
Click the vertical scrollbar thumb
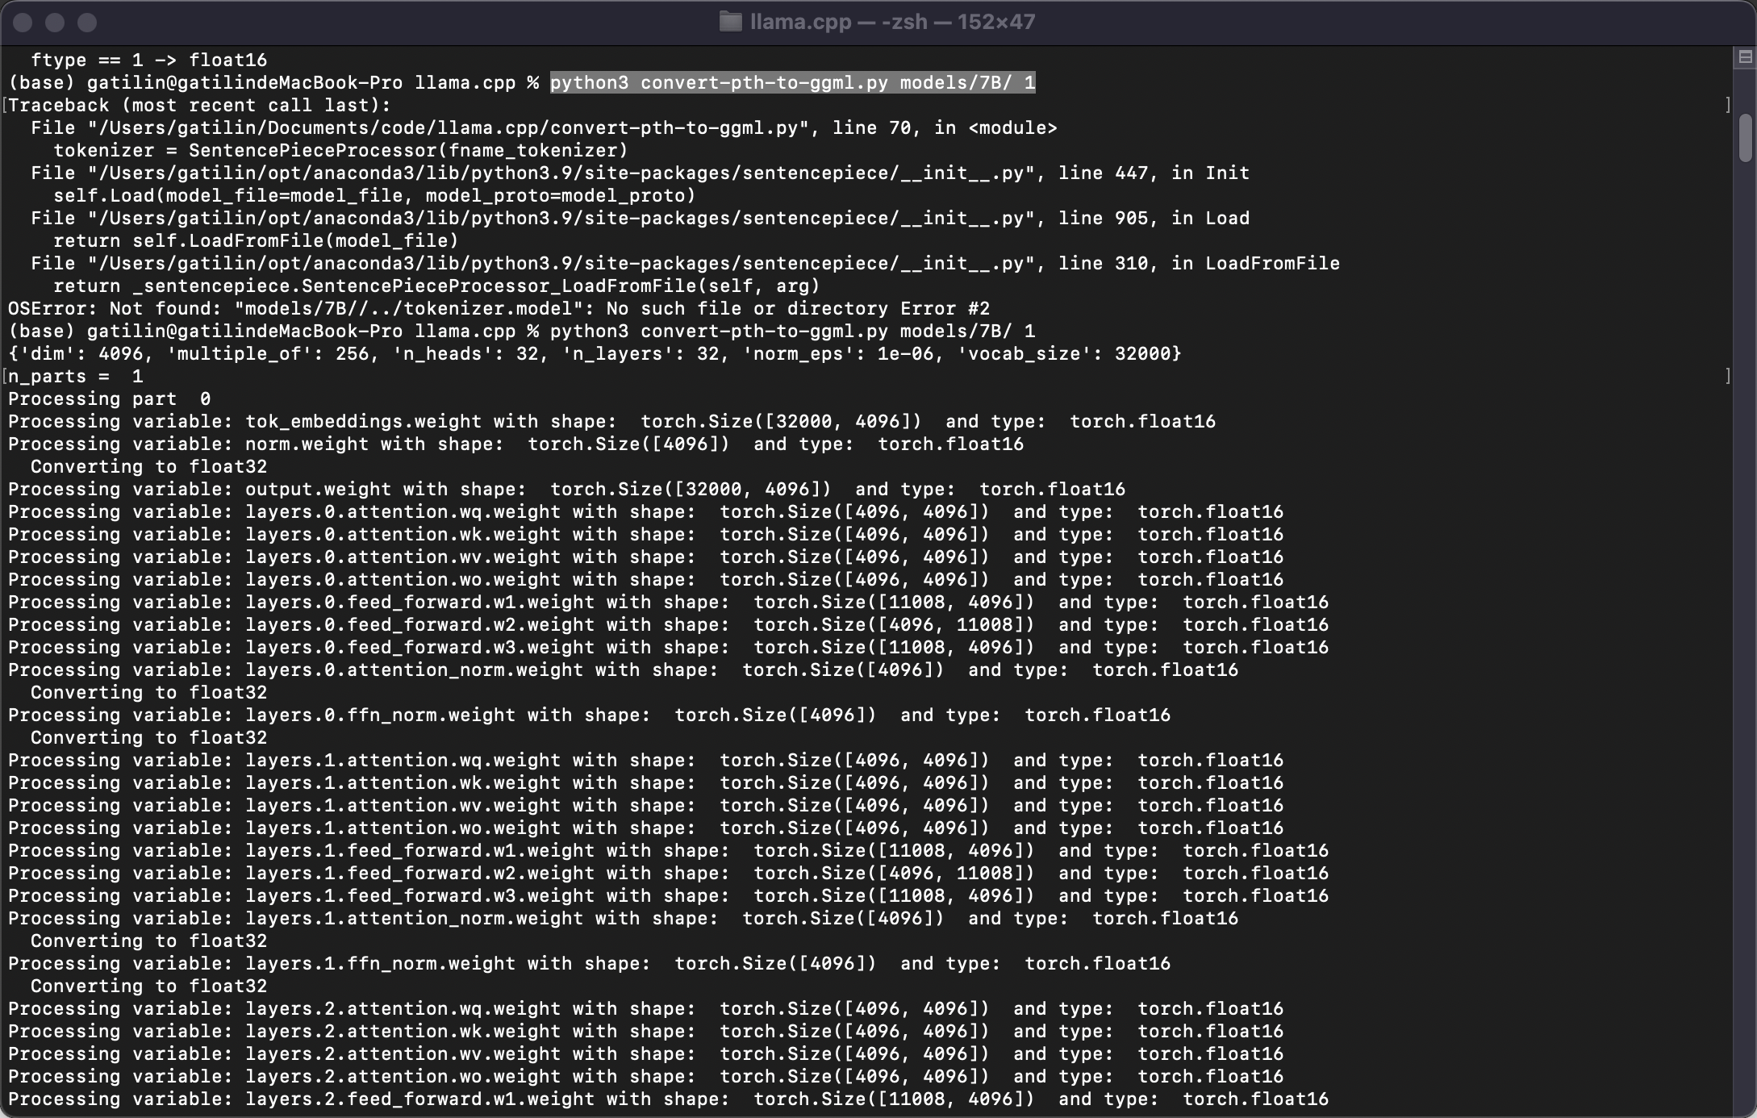pyautogui.click(x=1745, y=138)
